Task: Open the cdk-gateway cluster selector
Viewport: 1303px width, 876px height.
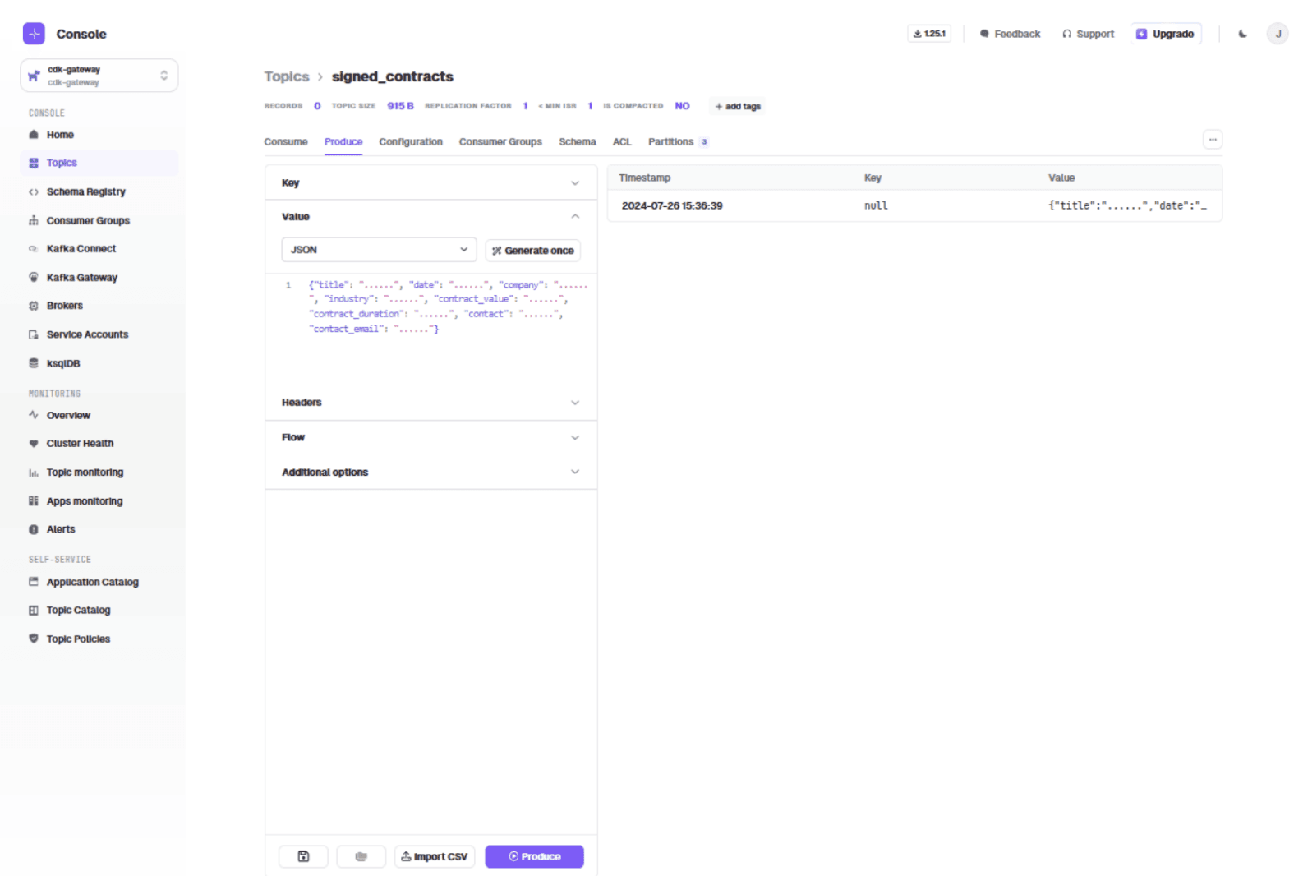Action: [x=99, y=76]
